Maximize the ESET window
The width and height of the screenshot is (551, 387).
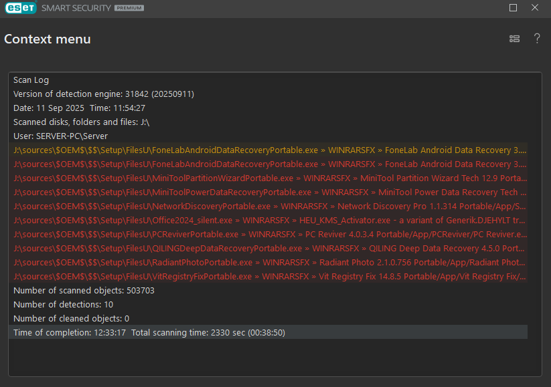point(513,8)
